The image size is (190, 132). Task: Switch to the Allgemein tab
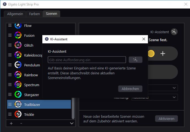point(15,14)
